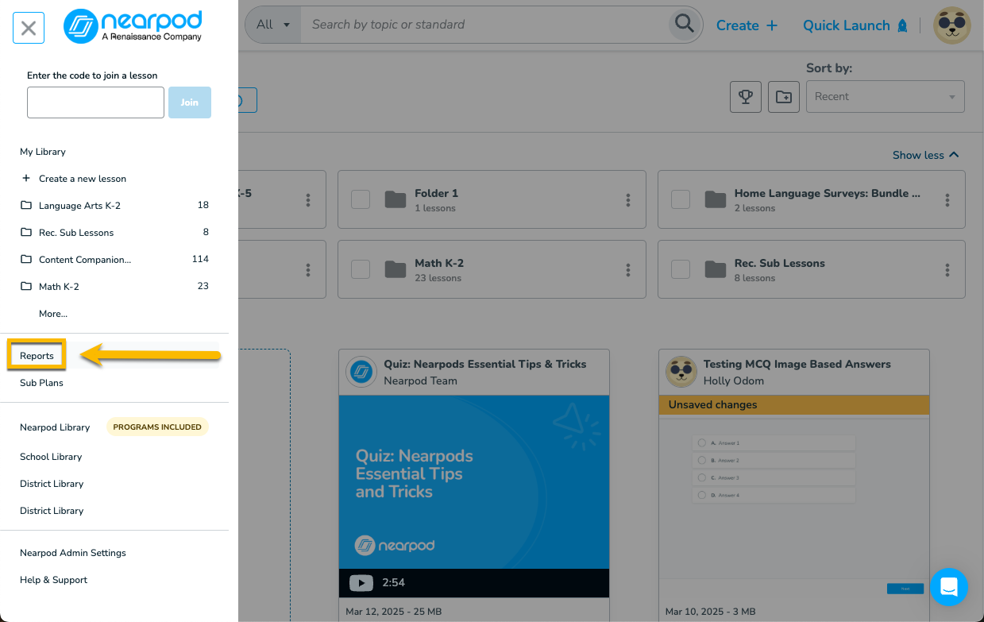The image size is (984, 622).
Task: Click Create a new lesson
Action: pos(82,179)
